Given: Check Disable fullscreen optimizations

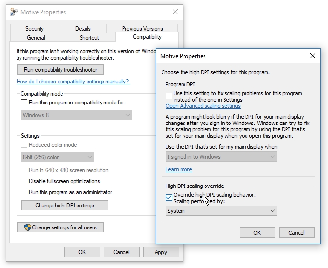Looking at the screenshot, I should point(24,181).
